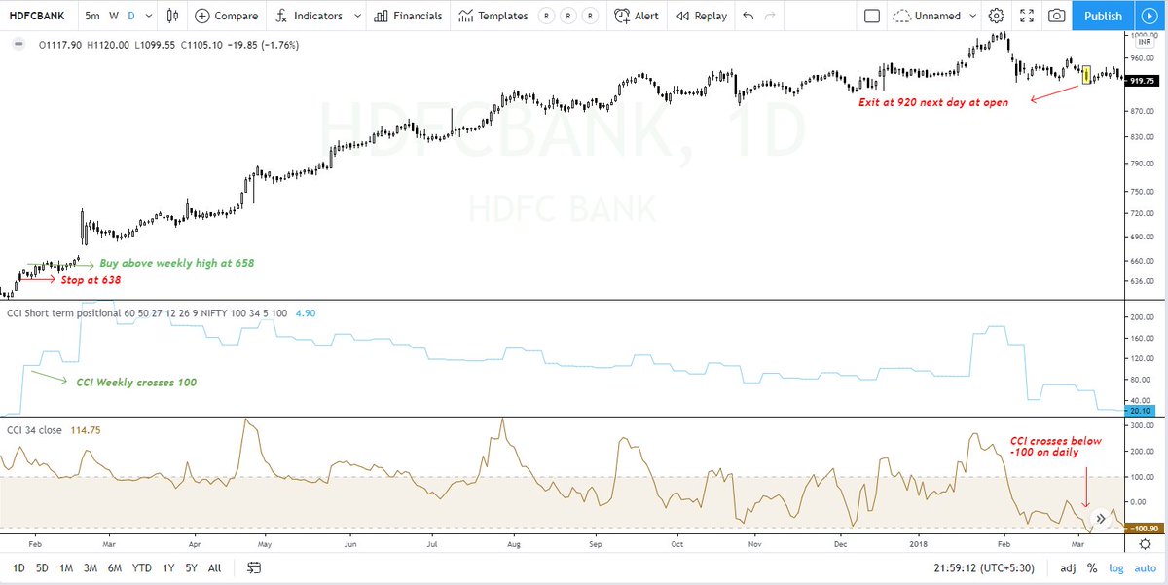This screenshot has width=1168, height=585.
Task: Click the 20.10 CCI weekly value label
Action: point(1140,411)
